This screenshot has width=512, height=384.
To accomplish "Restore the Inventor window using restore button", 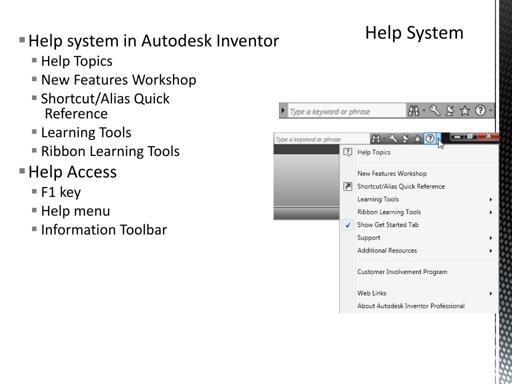I will 470,136.
